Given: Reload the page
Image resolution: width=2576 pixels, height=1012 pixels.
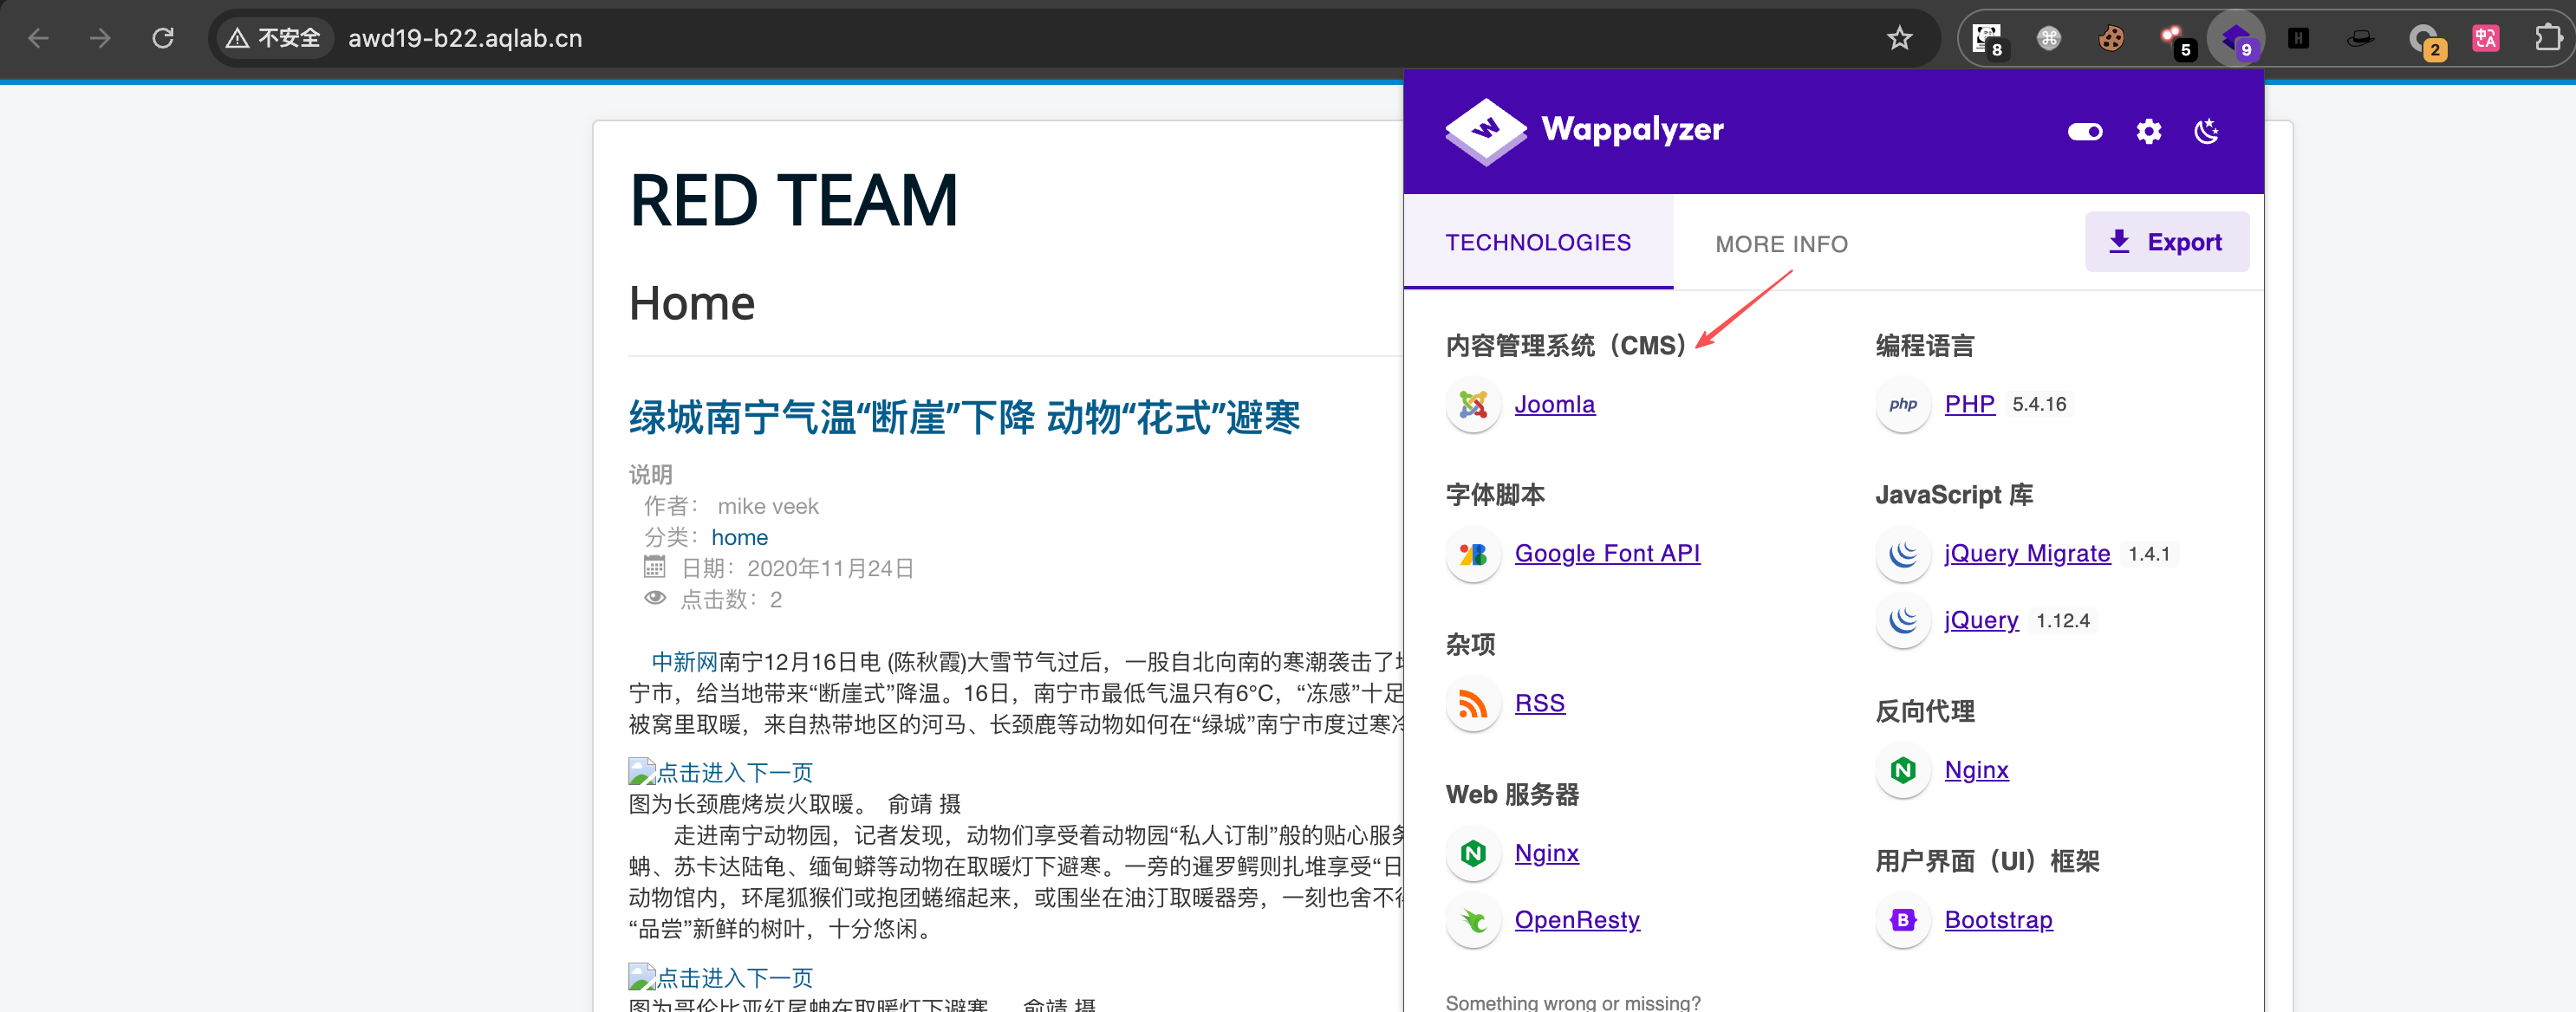Looking at the screenshot, I should point(163,39).
